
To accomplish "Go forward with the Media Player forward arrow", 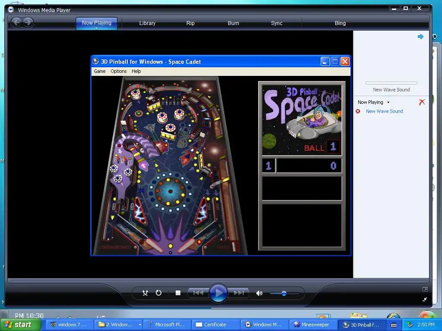I will [28, 22].
